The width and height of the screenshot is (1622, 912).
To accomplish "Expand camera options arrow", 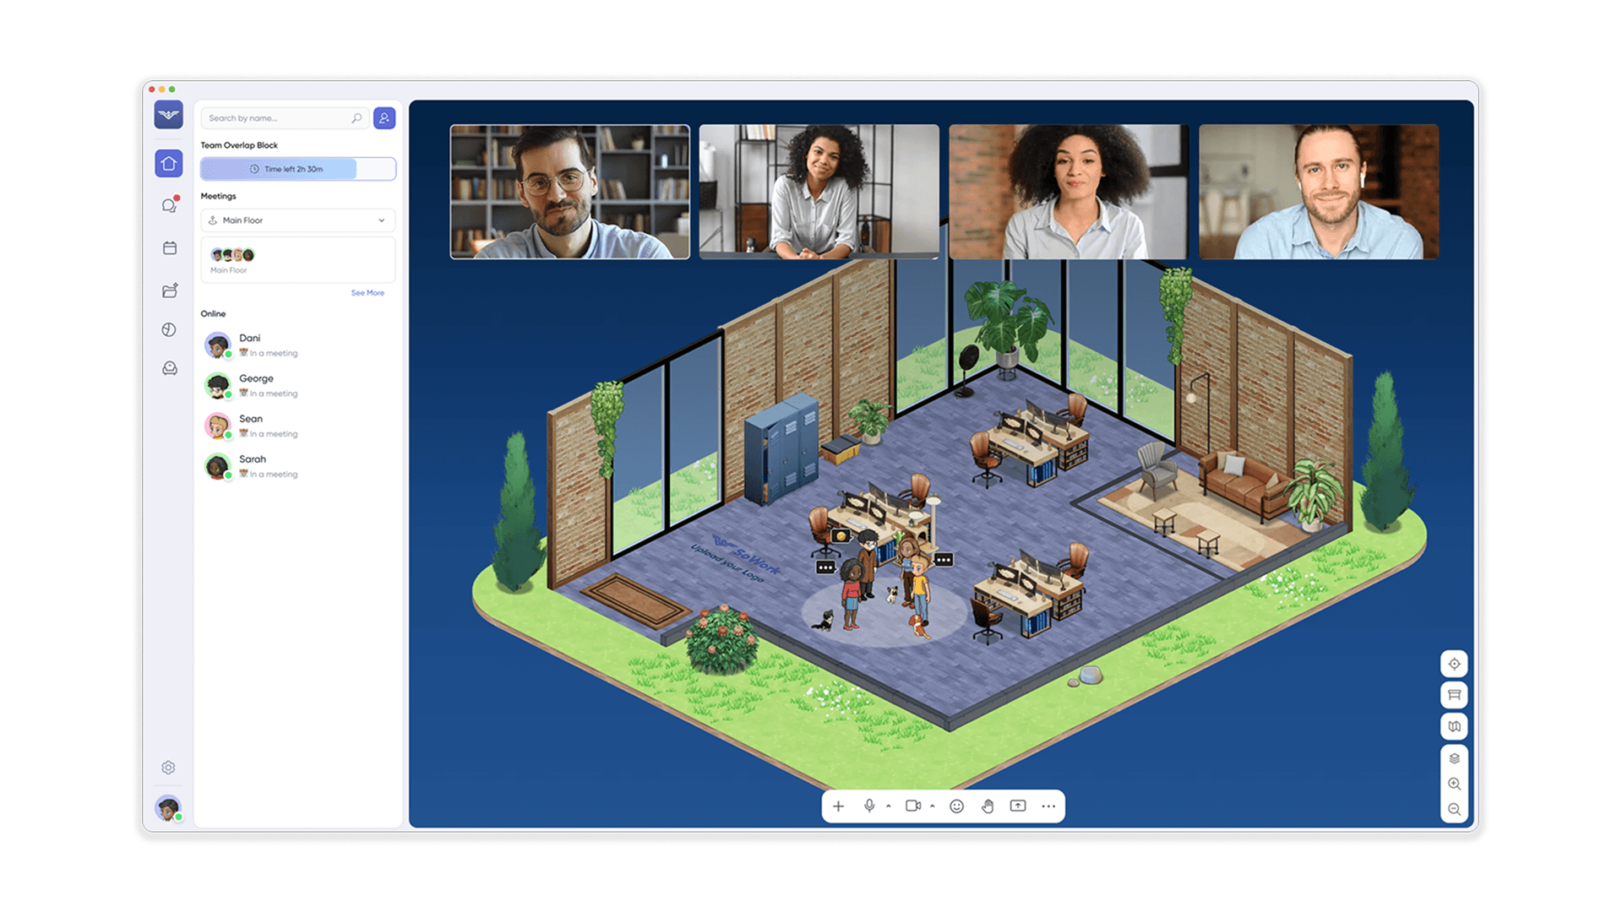I will pyautogui.click(x=933, y=806).
